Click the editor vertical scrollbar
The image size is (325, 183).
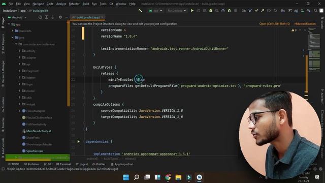point(306,74)
